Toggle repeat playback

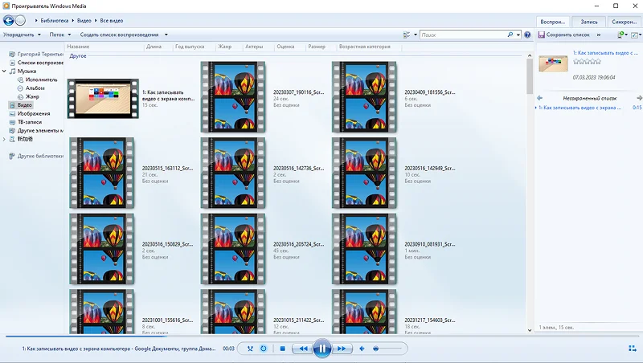click(x=264, y=349)
